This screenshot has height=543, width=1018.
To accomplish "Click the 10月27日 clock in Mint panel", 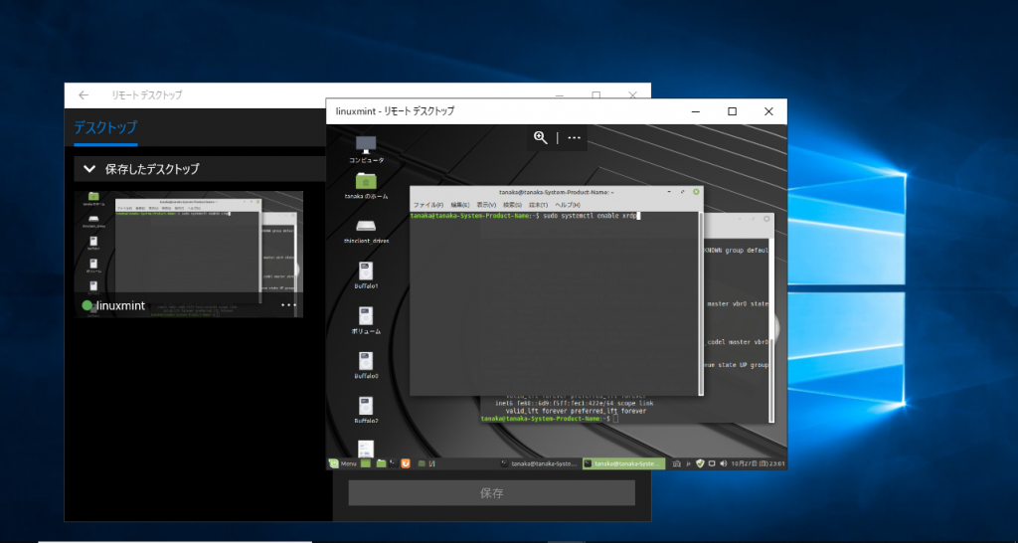I will 759,463.
